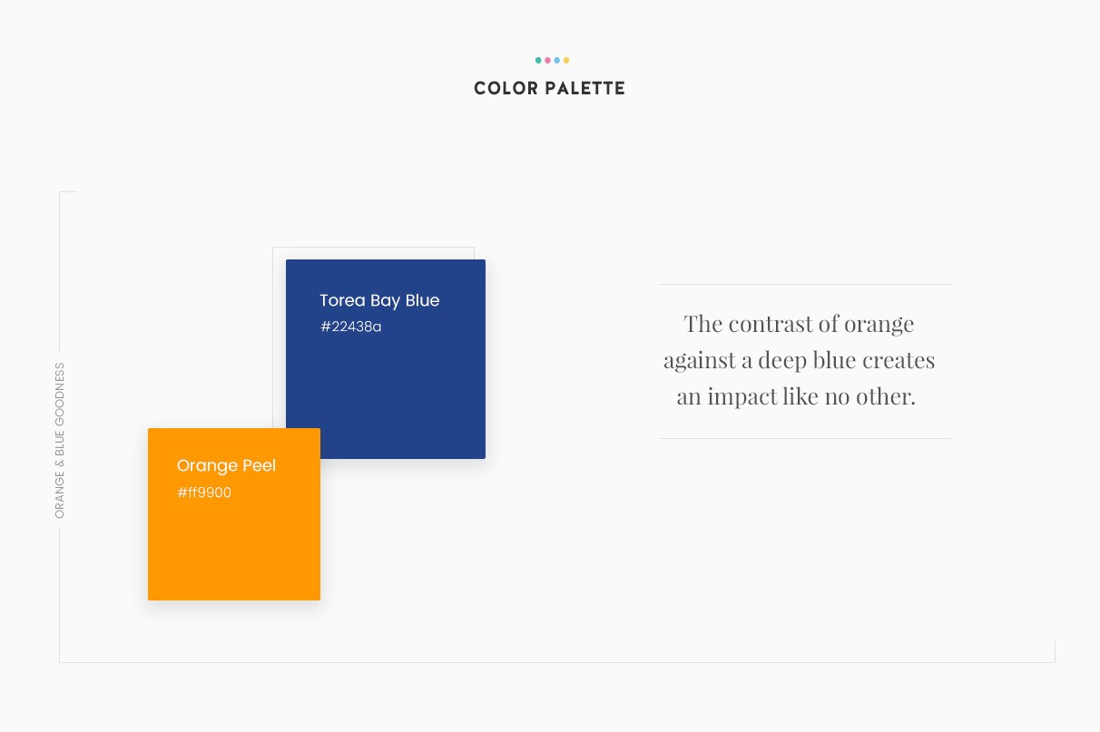Click the divider line below the quote
1100x732 pixels.
[805, 438]
